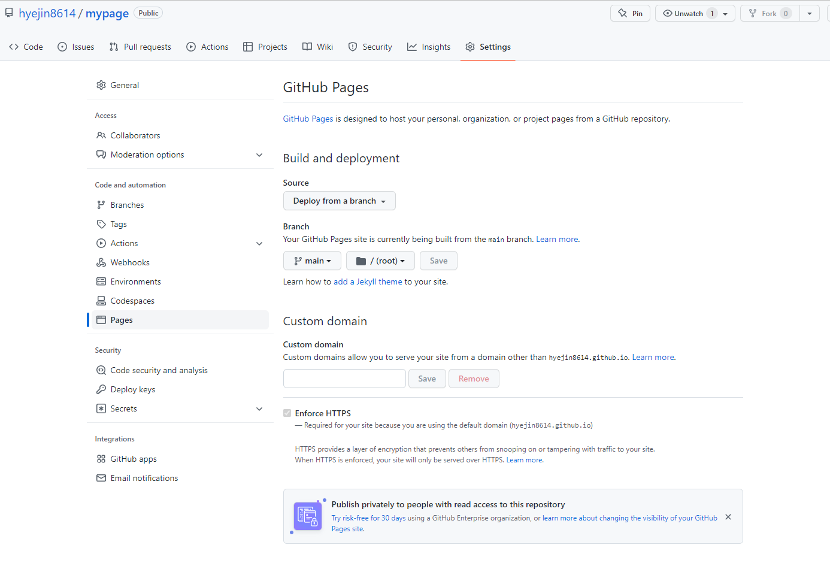Click the Pin pushpin icon
The height and width of the screenshot is (563, 830).
[x=623, y=13]
